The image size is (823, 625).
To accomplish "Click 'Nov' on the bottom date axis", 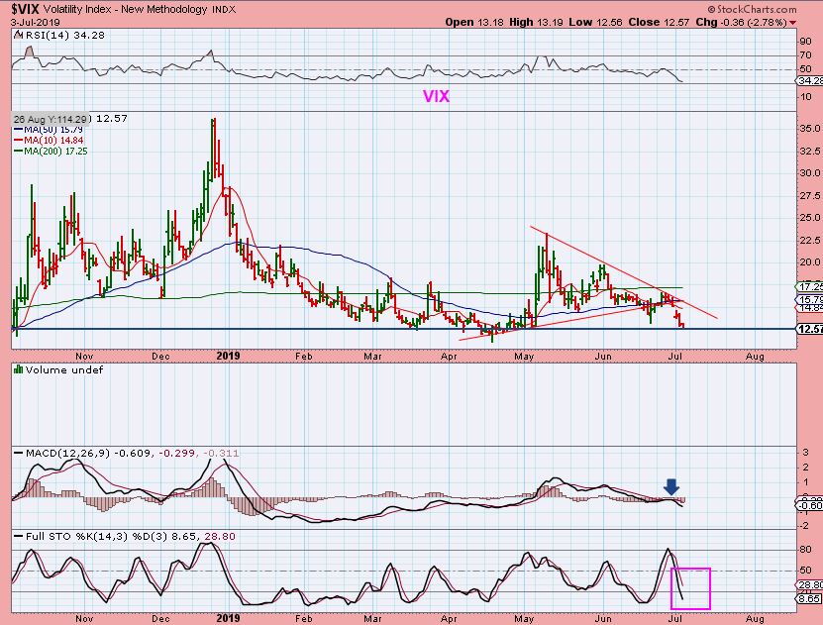I will [x=84, y=619].
